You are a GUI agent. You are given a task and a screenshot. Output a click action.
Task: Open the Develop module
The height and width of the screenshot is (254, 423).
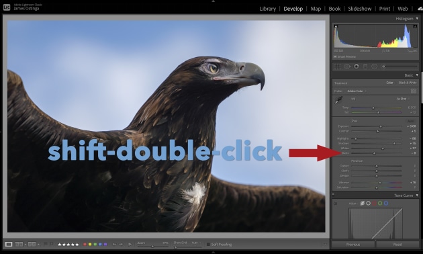pyautogui.click(x=293, y=9)
